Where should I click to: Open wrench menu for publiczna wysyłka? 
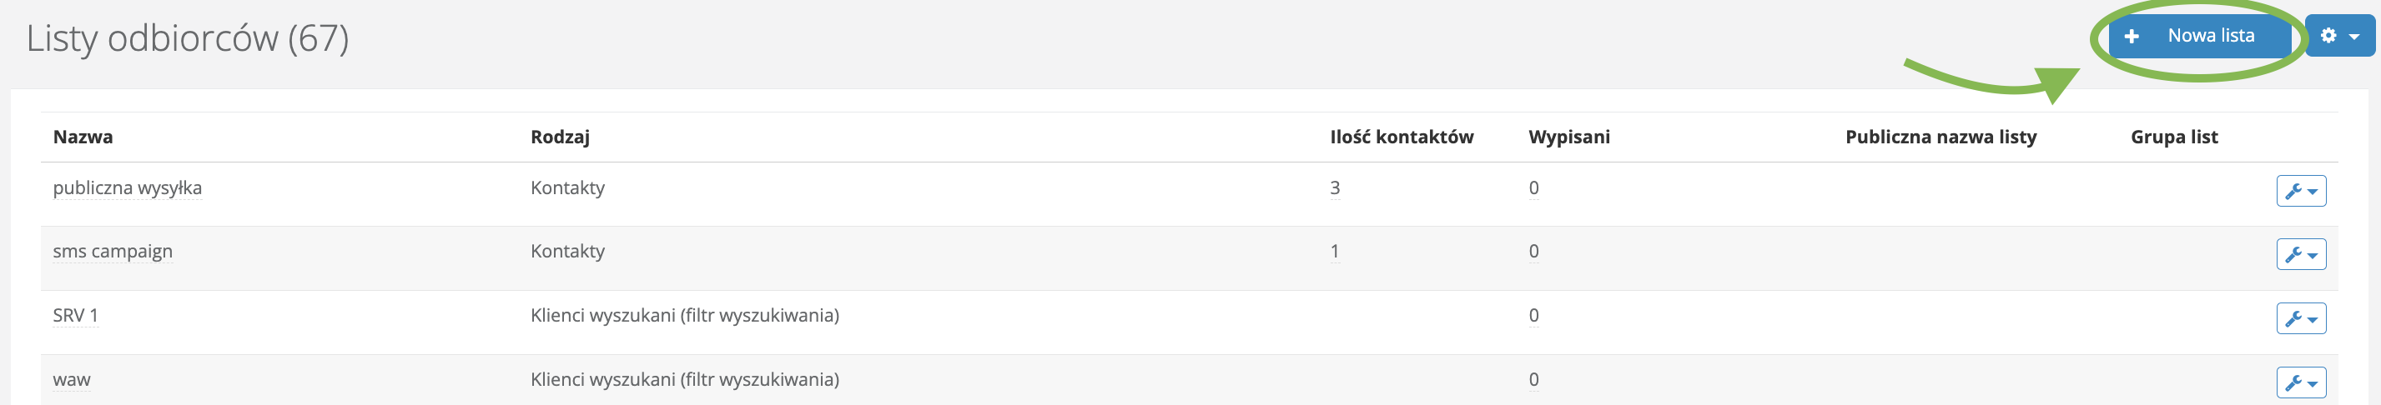point(2301,191)
